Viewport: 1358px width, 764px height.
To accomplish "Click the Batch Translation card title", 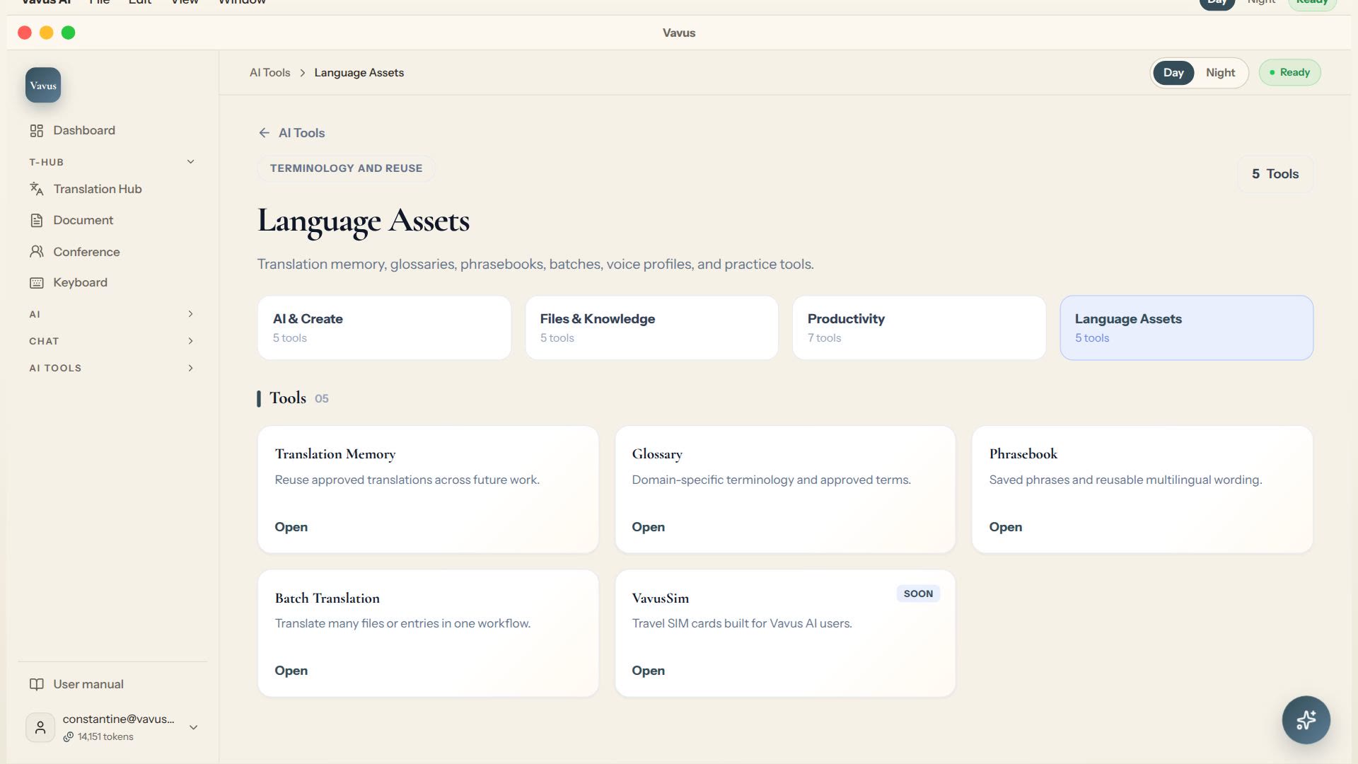I will (x=327, y=598).
